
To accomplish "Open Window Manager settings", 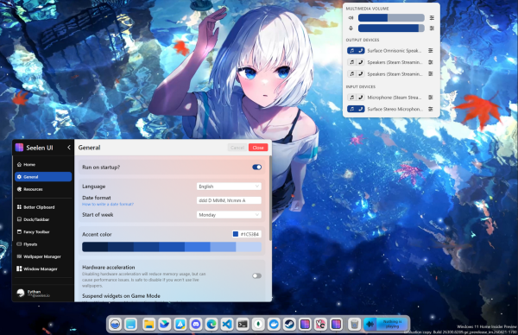I will pyautogui.click(x=43, y=269).
